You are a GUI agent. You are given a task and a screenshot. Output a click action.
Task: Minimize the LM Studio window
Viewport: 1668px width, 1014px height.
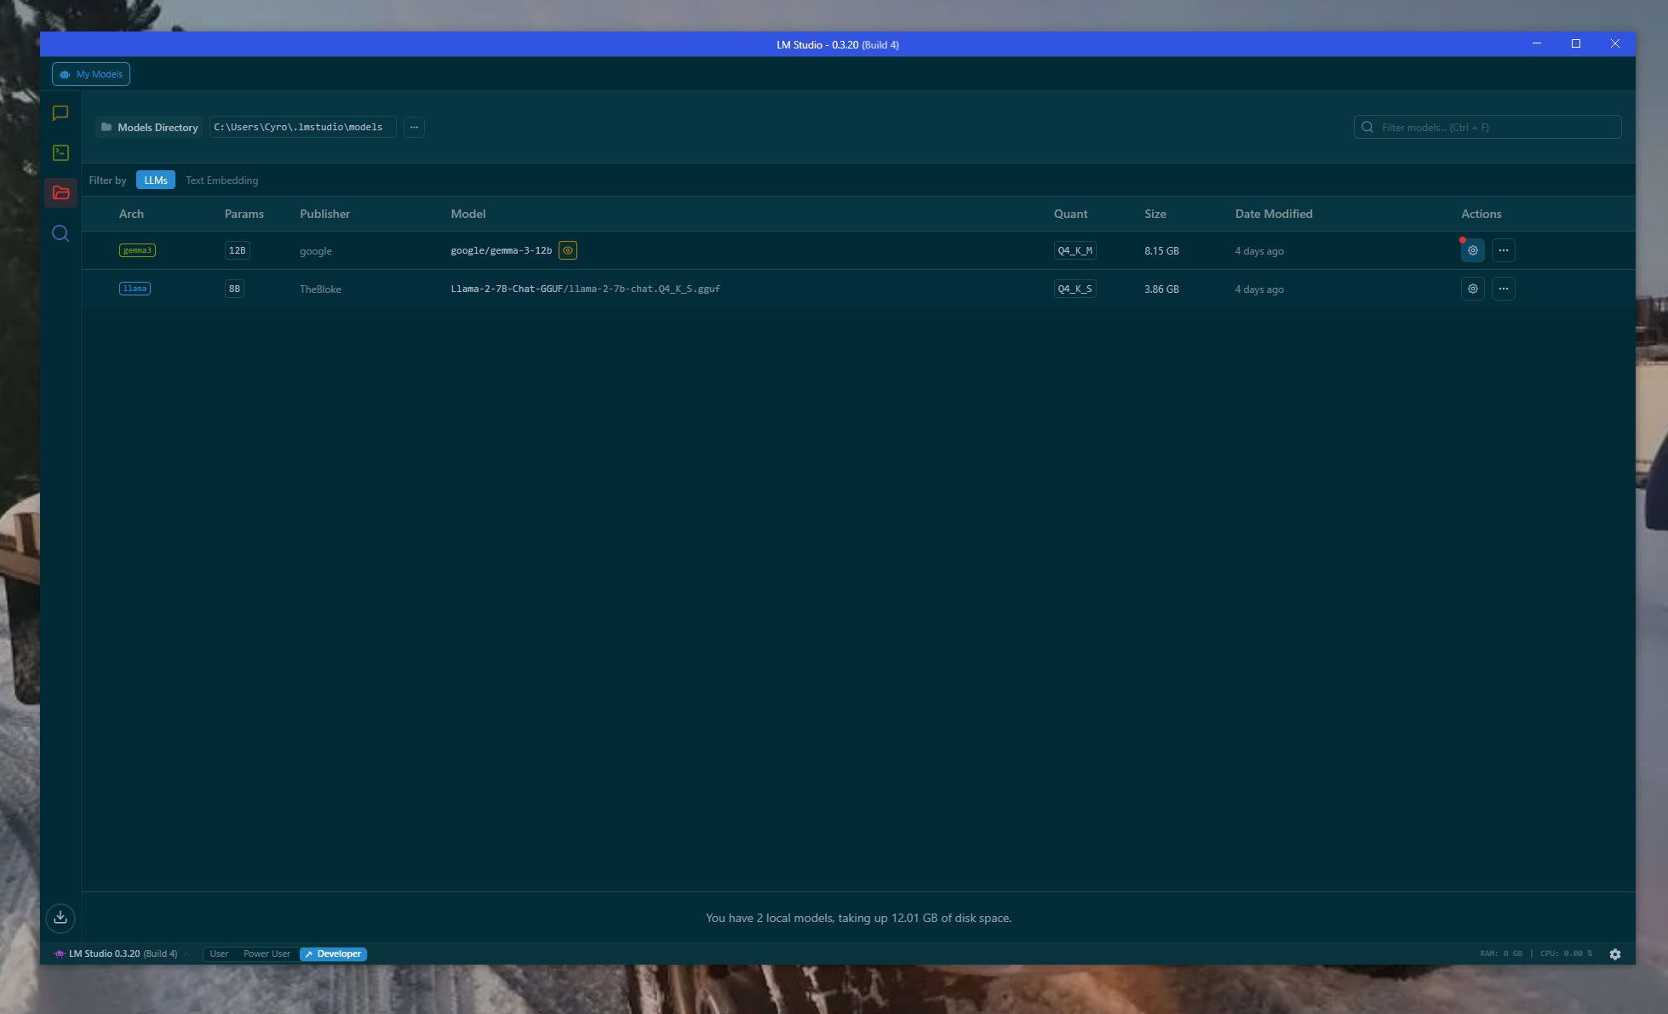[x=1537, y=43]
